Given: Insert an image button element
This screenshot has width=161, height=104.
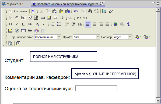Looking at the screenshot, I should pyautogui.click(x=49, y=18).
